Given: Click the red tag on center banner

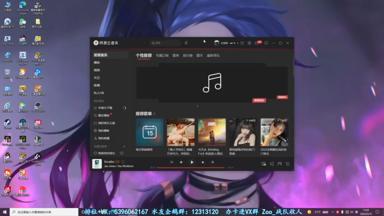Looking at the screenshot, I should click(259, 100).
